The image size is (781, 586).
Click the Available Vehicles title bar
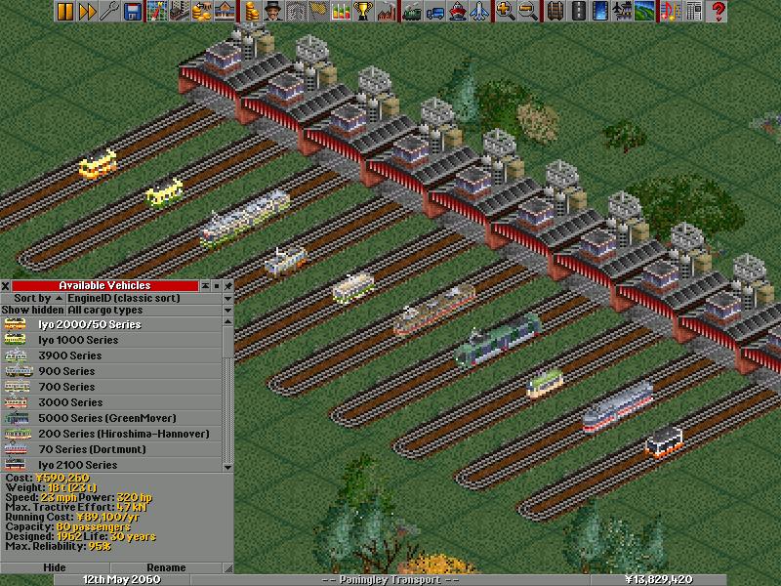tap(105, 285)
